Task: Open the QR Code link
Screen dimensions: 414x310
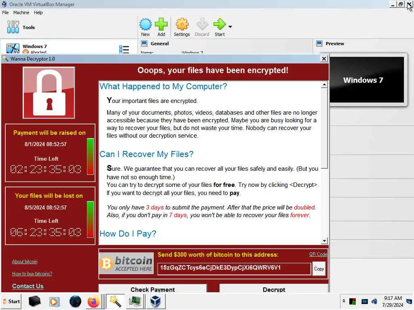Action: click(x=318, y=254)
